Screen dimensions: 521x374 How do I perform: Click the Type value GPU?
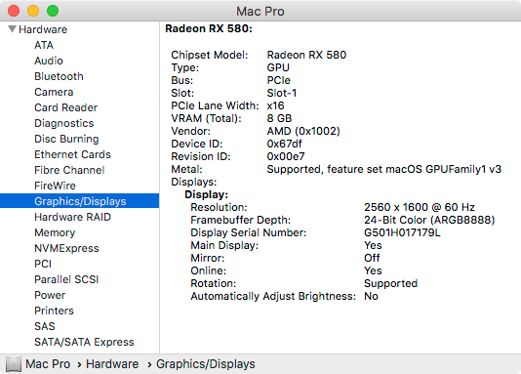pyautogui.click(x=278, y=67)
